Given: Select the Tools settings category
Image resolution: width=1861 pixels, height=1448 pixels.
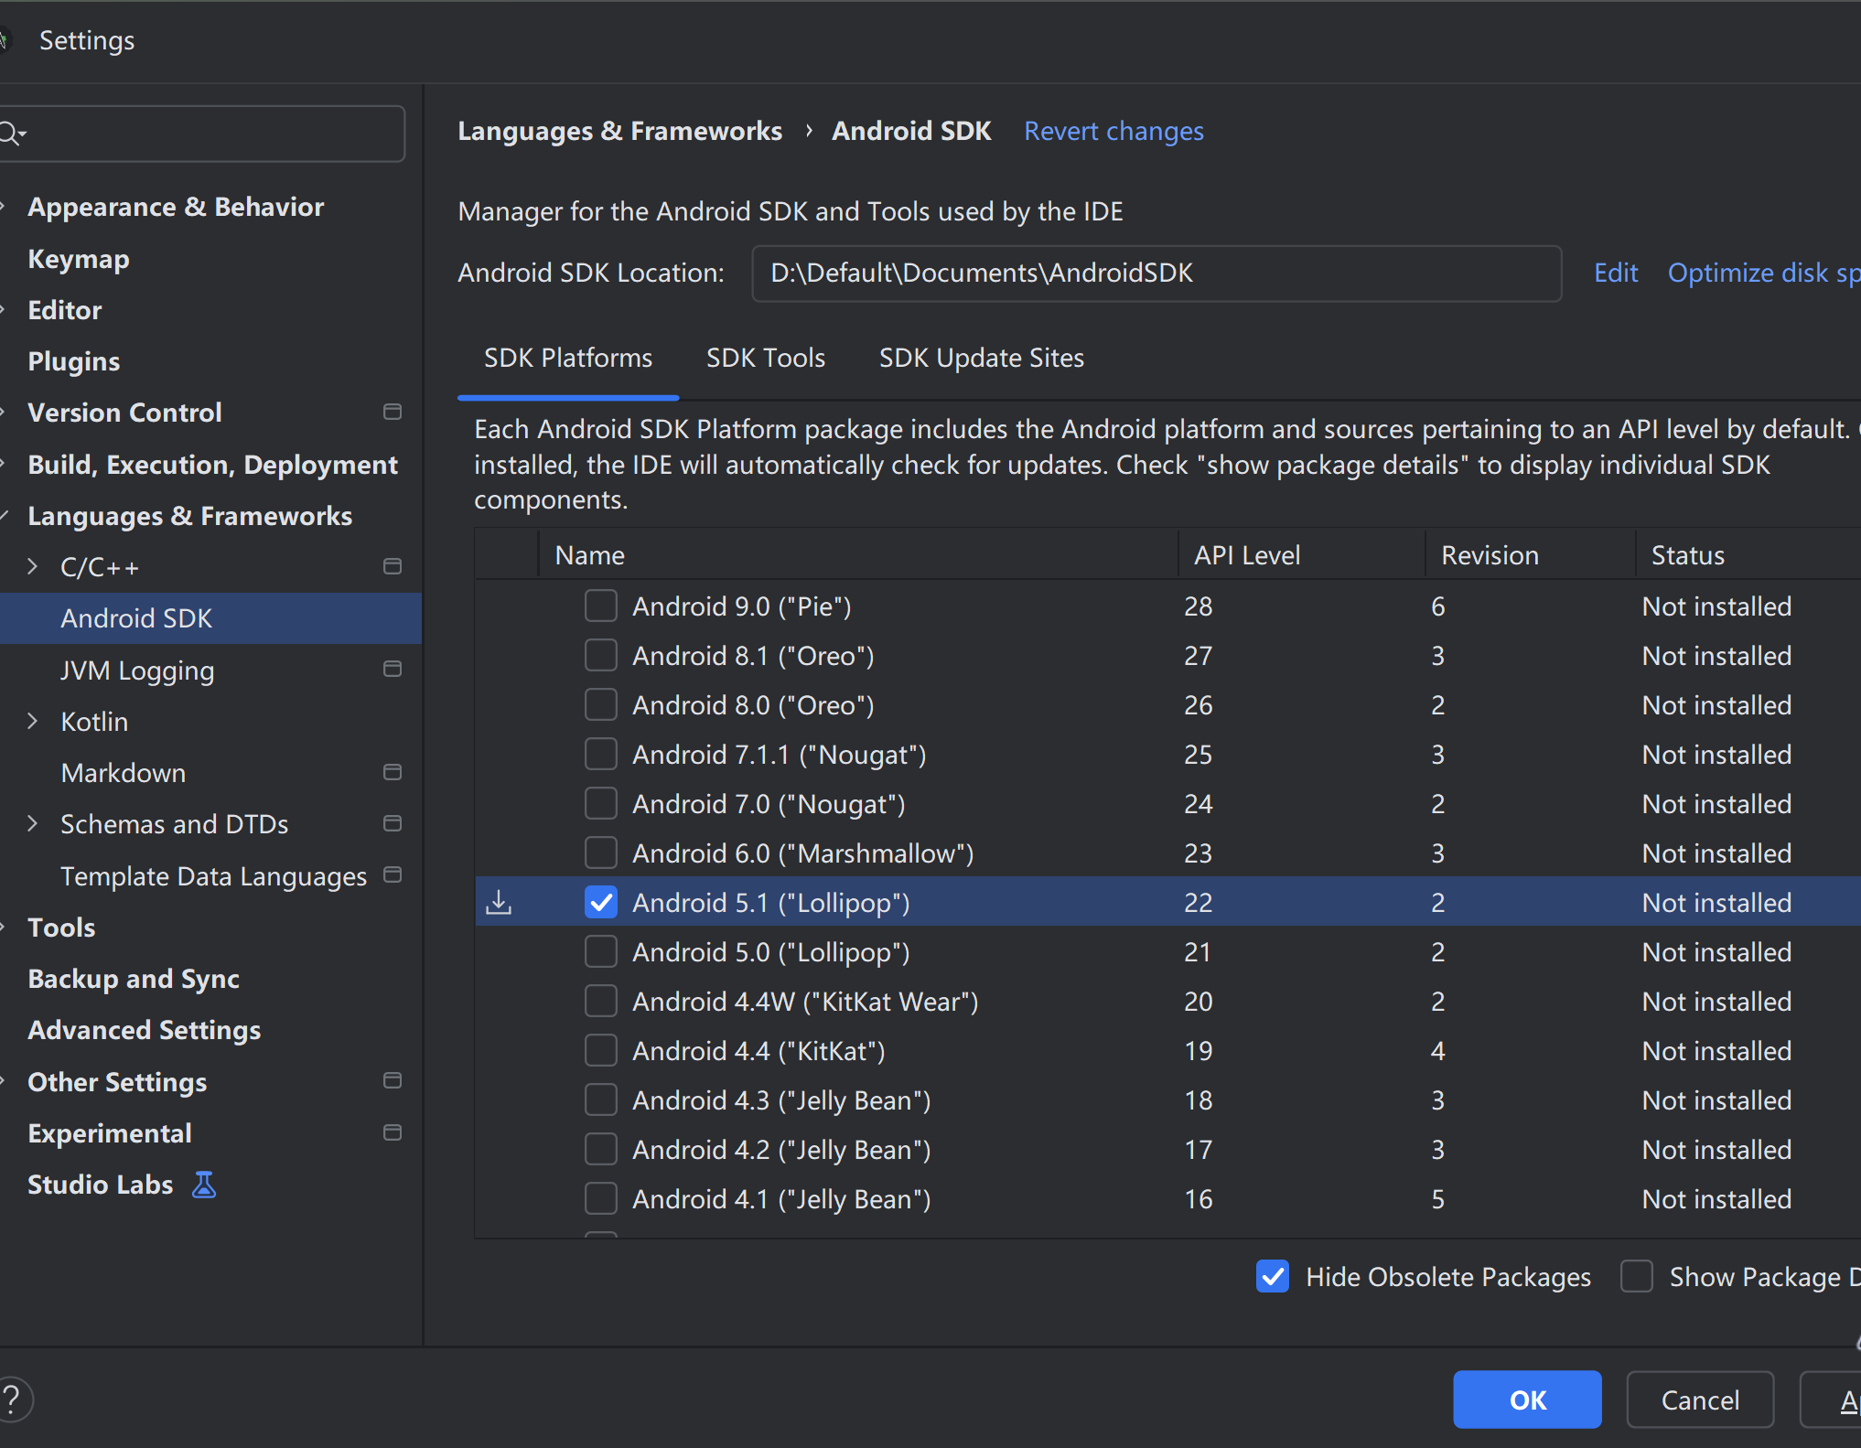Looking at the screenshot, I should 61,928.
